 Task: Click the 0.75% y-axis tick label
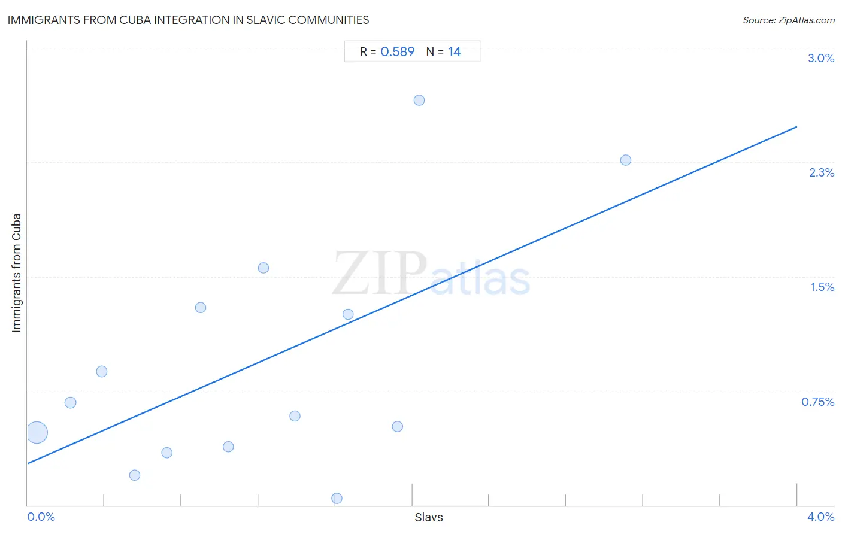click(818, 402)
